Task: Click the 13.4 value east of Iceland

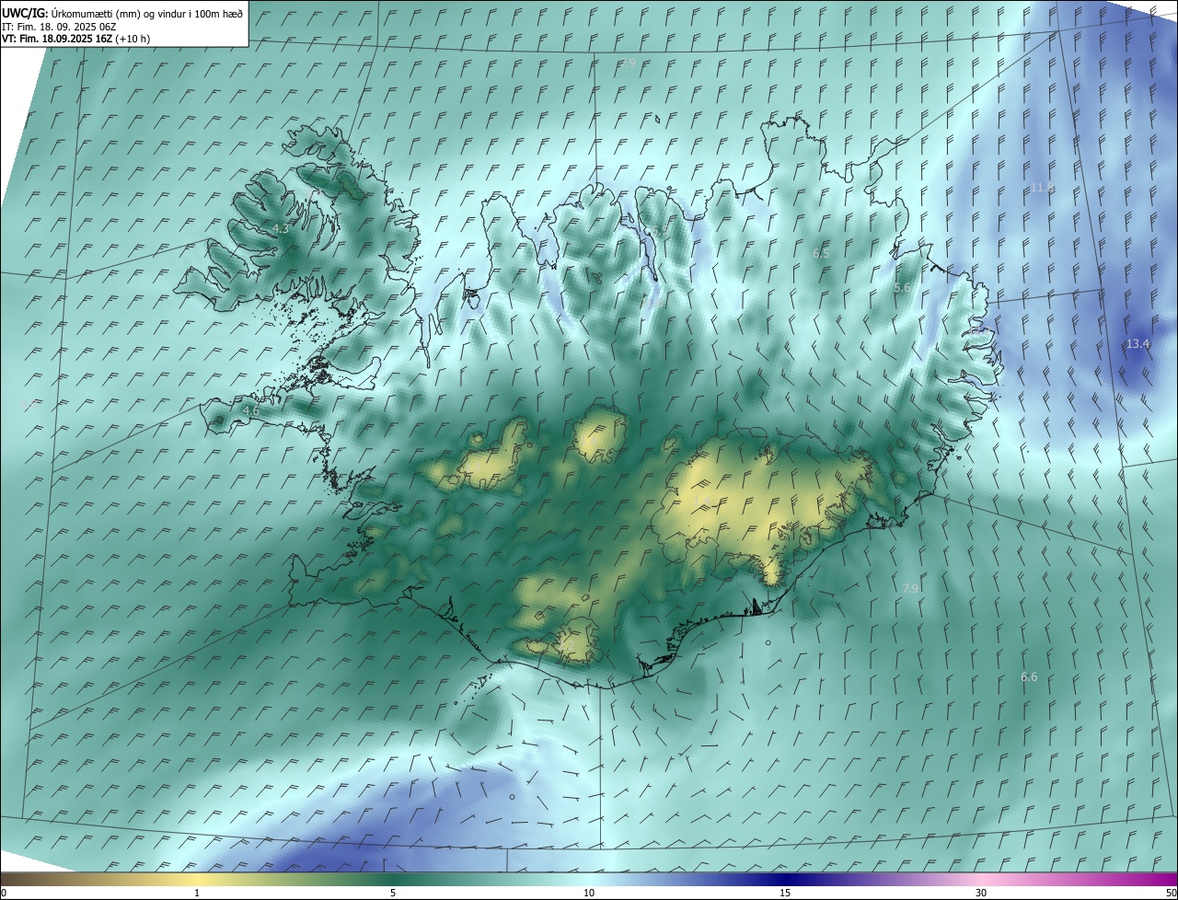Action: click(x=1138, y=343)
